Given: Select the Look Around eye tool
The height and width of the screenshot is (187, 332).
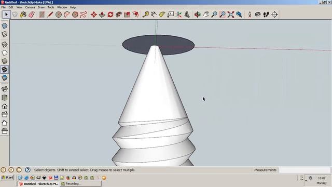Looking at the screenshot, I should [x=258, y=15].
